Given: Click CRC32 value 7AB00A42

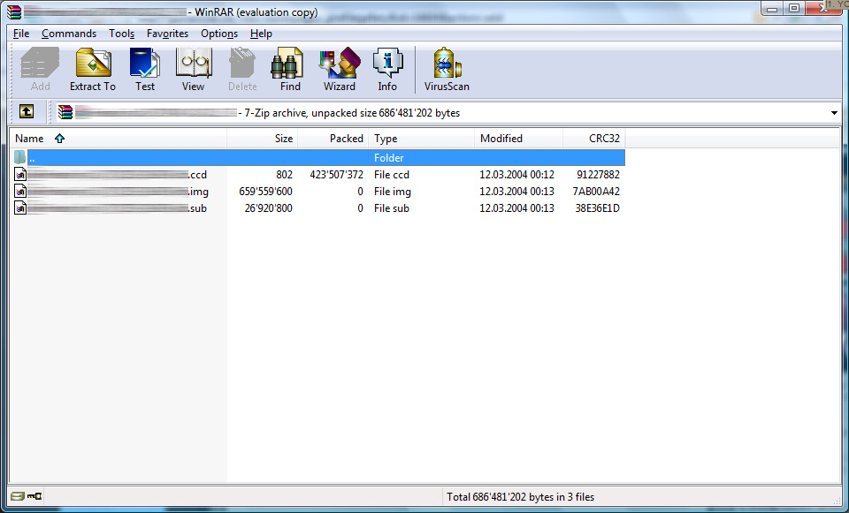Looking at the screenshot, I should tap(596, 192).
